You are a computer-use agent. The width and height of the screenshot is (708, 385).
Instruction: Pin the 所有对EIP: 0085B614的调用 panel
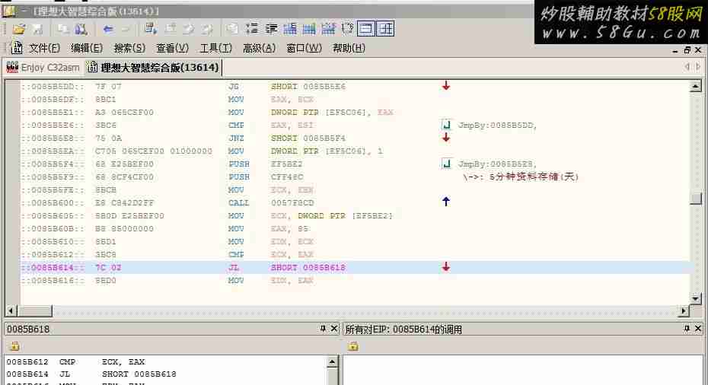pos(687,329)
